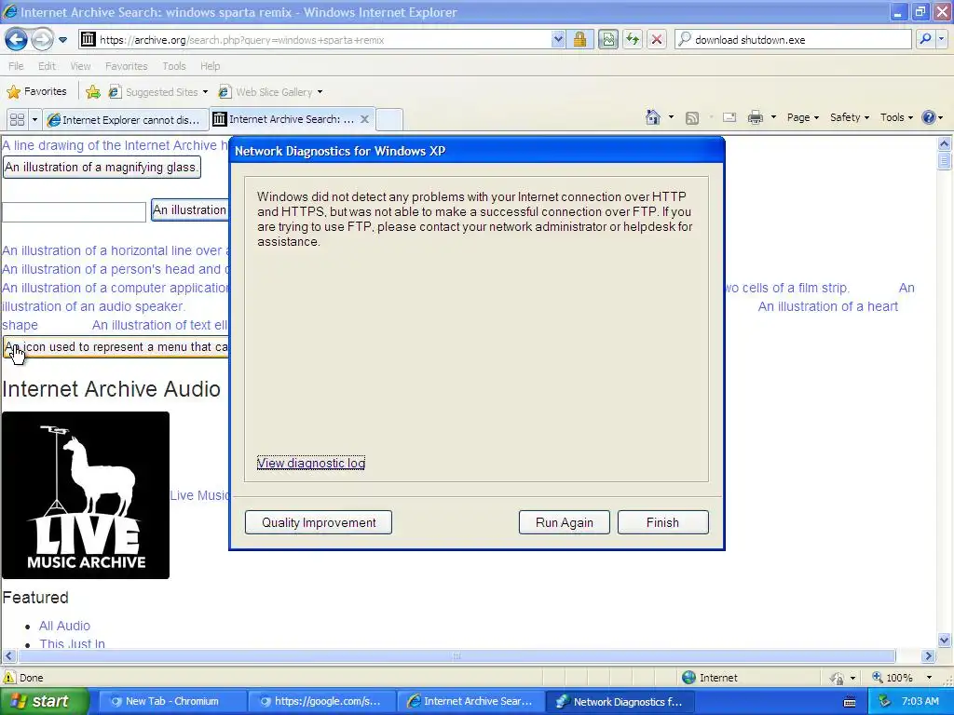Open the Safety command menu
954x715 pixels.
pos(850,117)
